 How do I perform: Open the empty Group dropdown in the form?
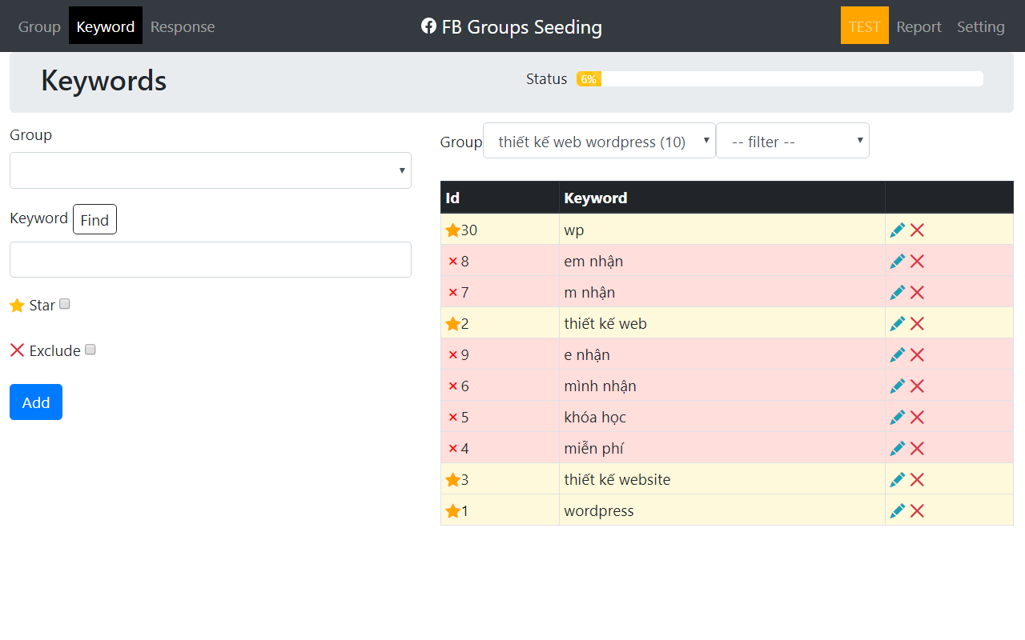[x=211, y=170]
